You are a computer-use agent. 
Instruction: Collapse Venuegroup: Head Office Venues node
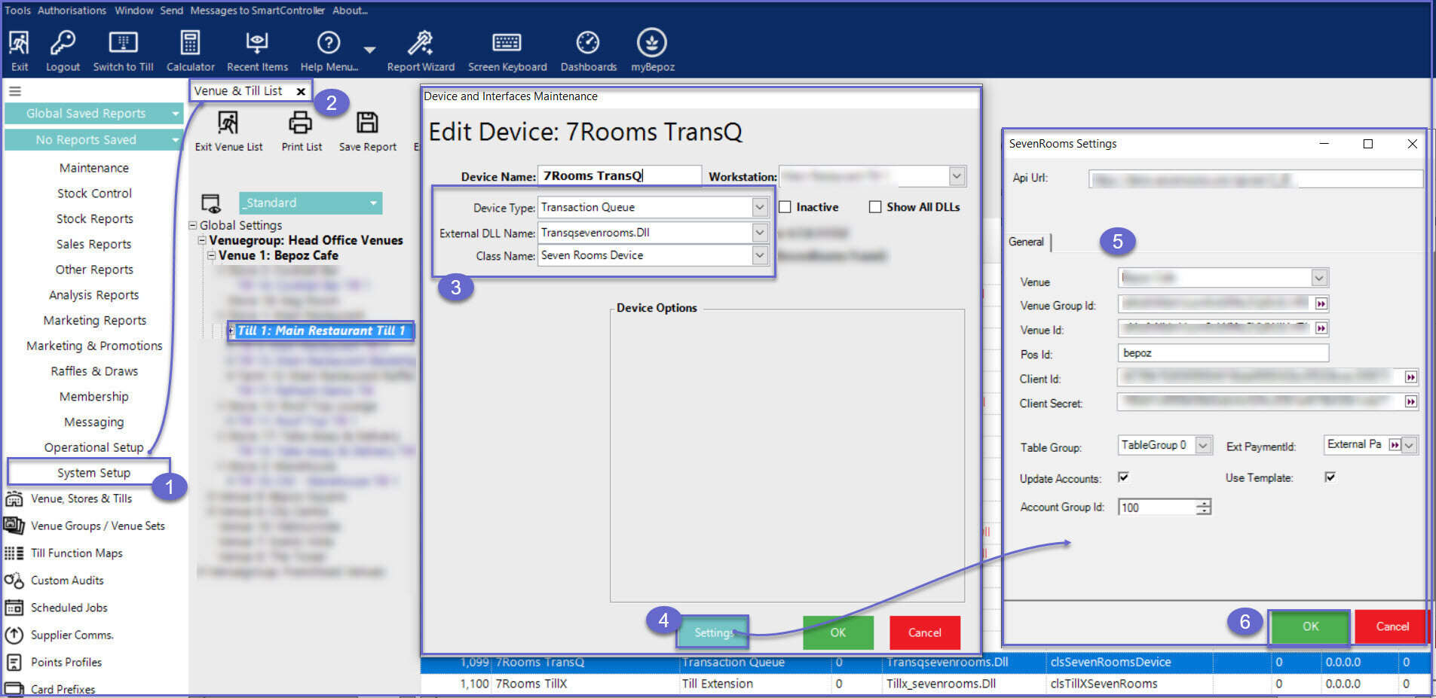(202, 240)
